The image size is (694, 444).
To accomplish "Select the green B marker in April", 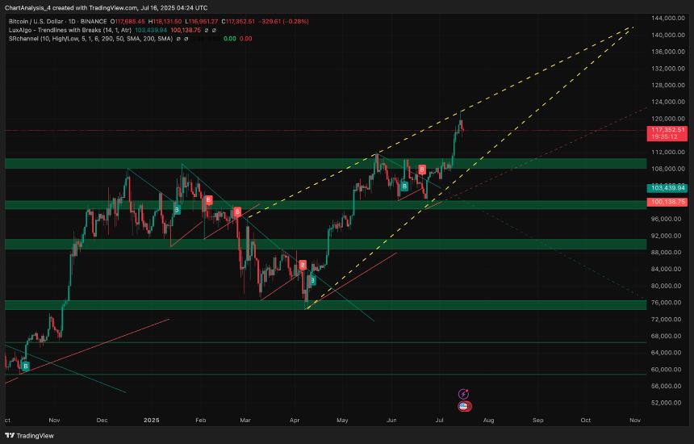I will pos(312,280).
